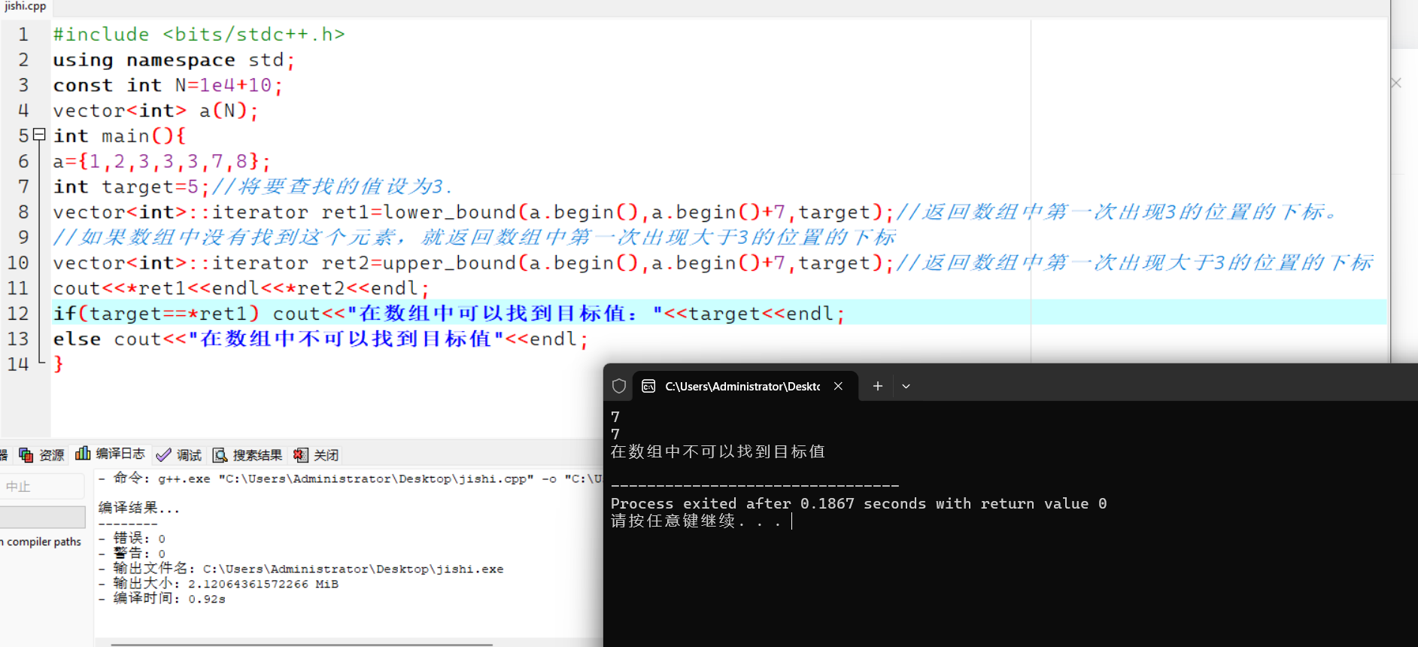Click the 'int main(){' code line
The image size is (1418, 647).
[119, 136]
